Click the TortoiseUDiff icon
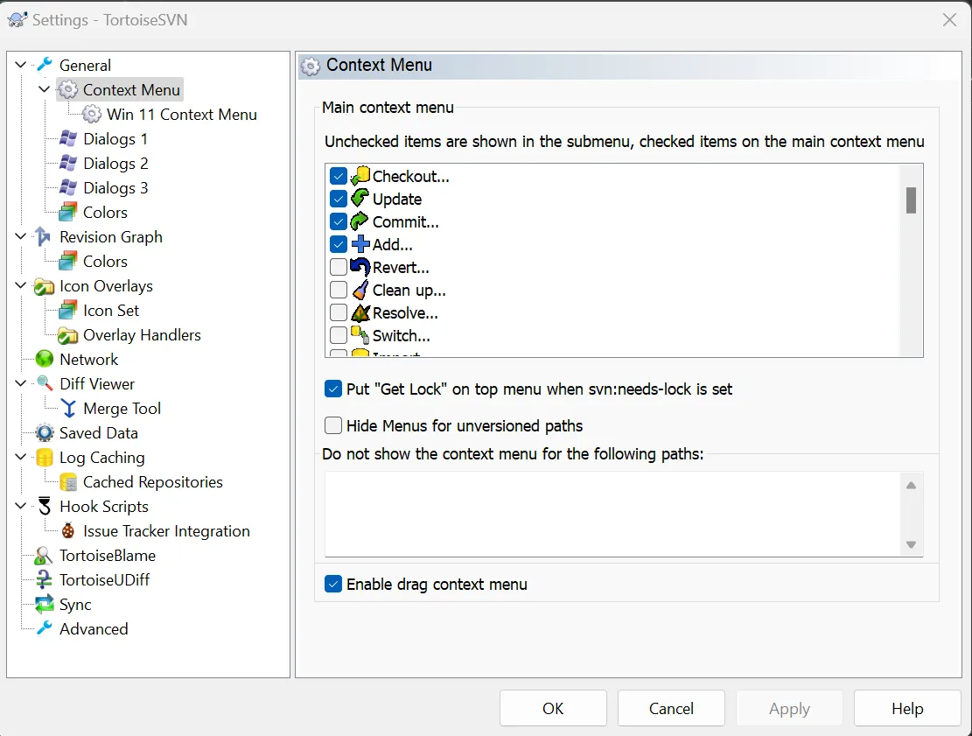Image resolution: width=972 pixels, height=736 pixels. (44, 579)
